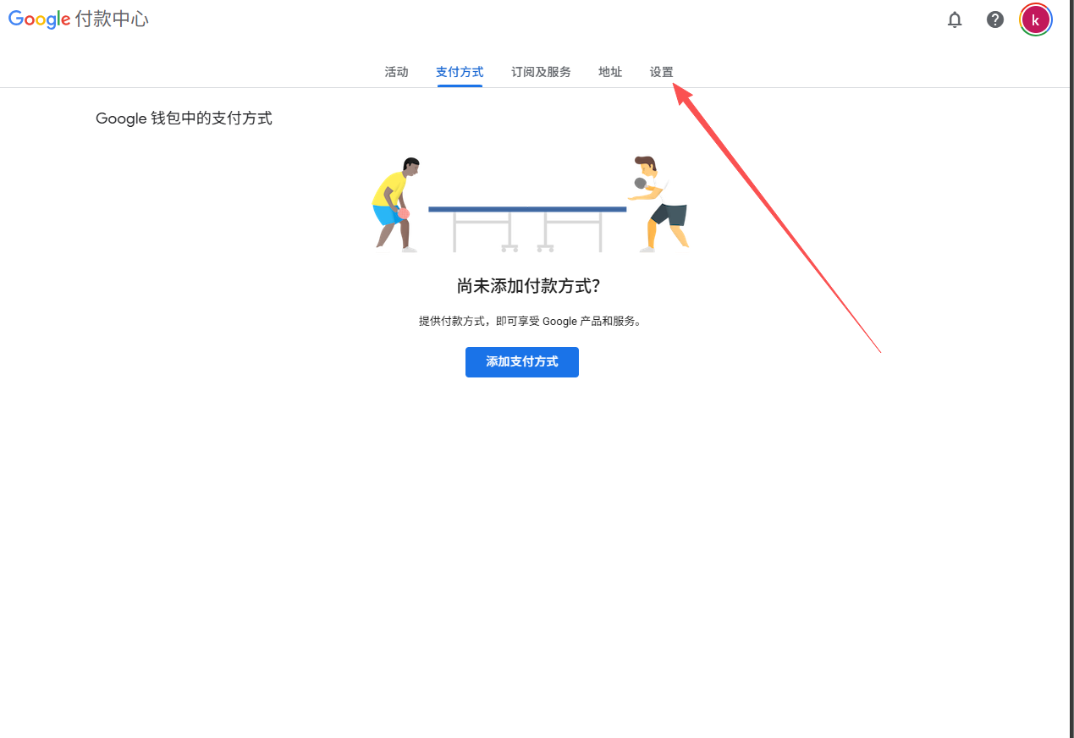The width and height of the screenshot is (1074, 738).
Task: Click the grey paddle of right player
Action: pyautogui.click(x=641, y=183)
